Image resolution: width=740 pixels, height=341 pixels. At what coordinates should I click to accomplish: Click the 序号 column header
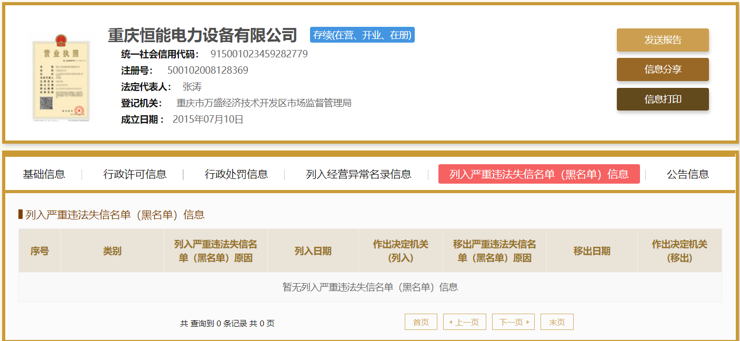tap(39, 251)
